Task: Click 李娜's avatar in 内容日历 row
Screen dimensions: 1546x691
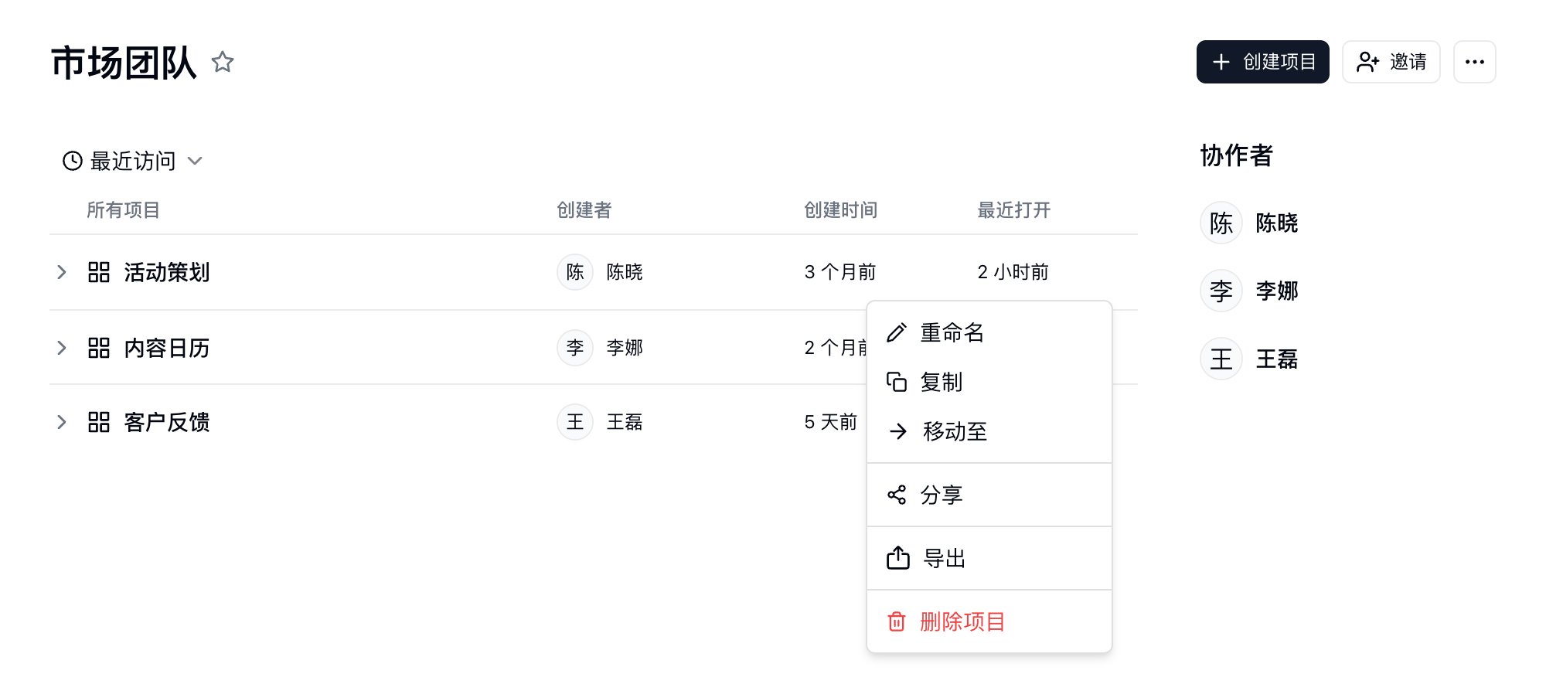Action: [575, 348]
